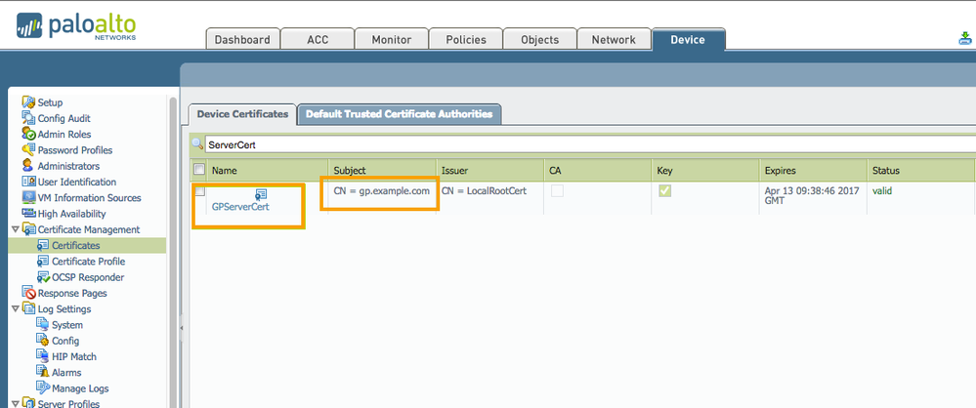
Task: Click the Setup gear icon
Action: (28, 102)
